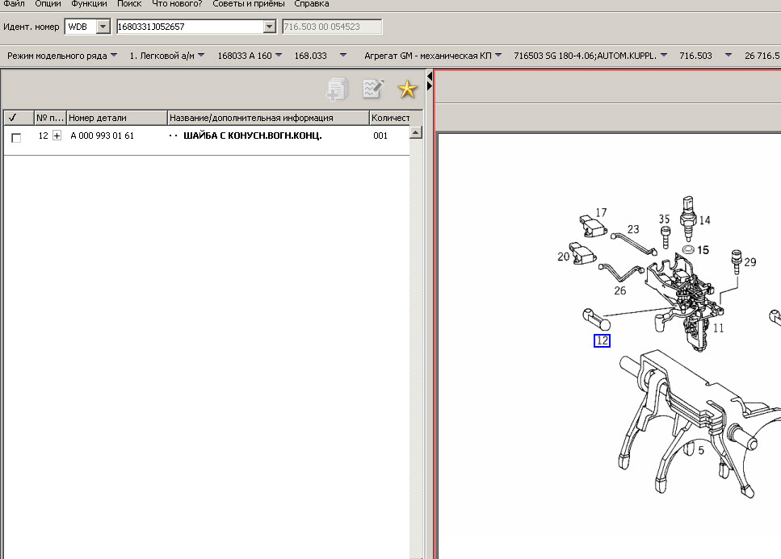Click the checkmark column header icon

click(x=13, y=118)
